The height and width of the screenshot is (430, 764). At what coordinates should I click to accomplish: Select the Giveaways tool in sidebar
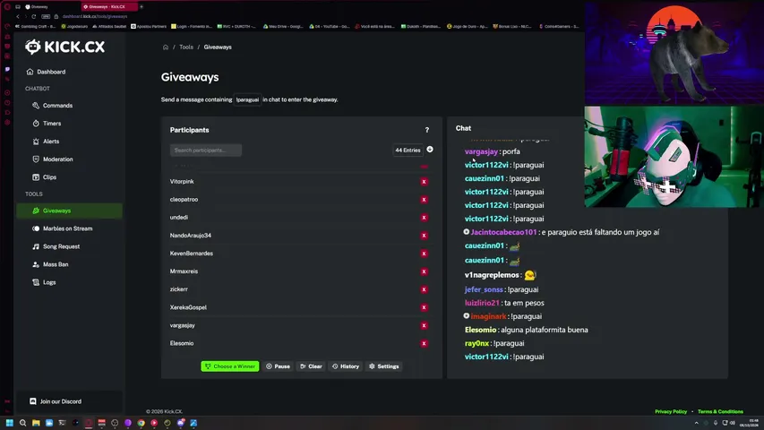pyautogui.click(x=69, y=211)
